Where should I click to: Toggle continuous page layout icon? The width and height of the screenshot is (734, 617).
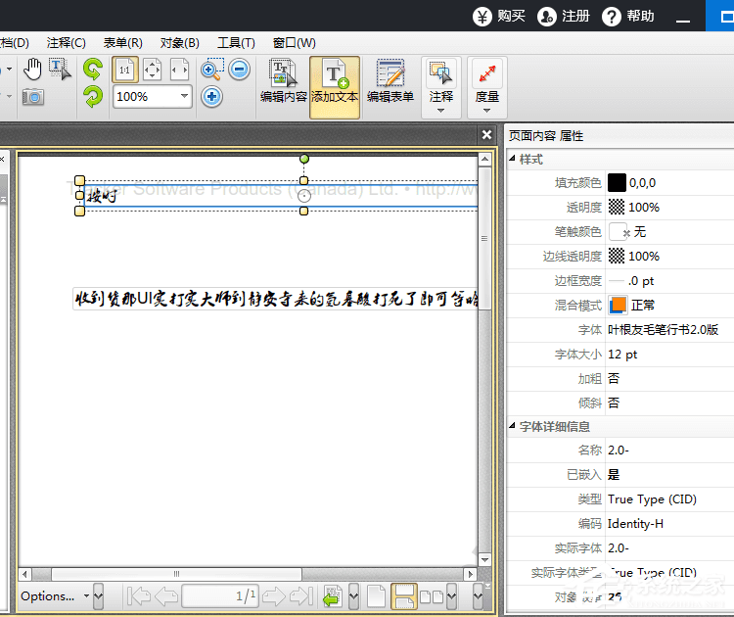(402, 595)
